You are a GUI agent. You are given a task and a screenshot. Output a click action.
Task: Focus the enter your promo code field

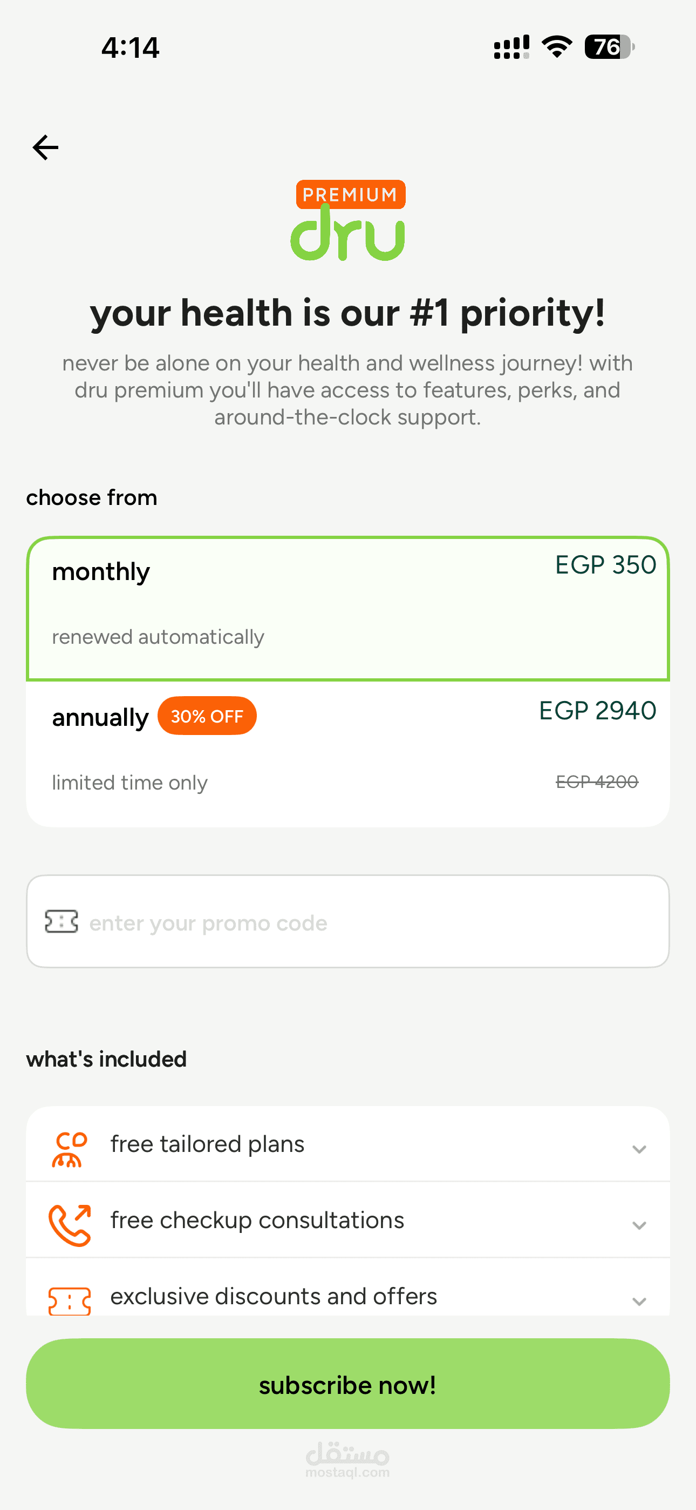(375, 922)
